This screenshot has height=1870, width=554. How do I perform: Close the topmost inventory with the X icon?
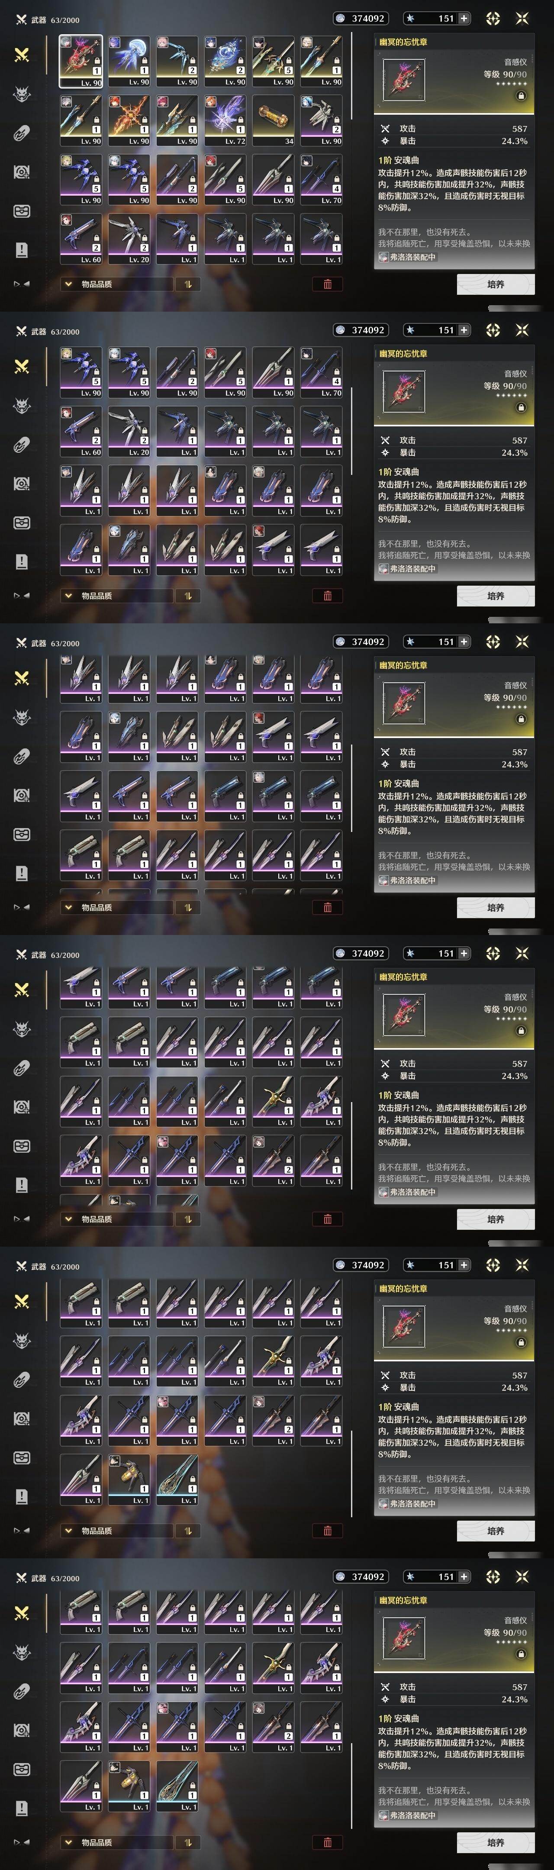(x=522, y=18)
